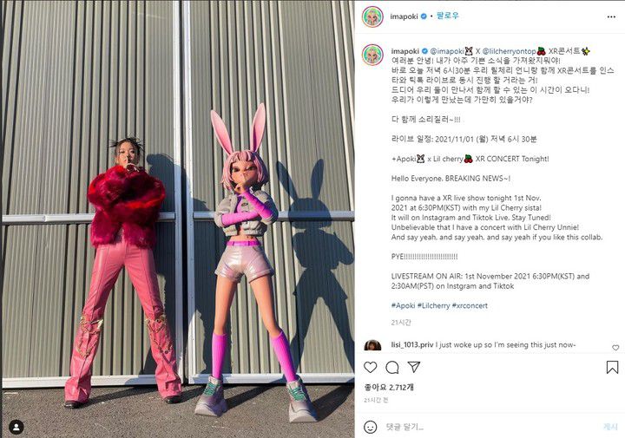Open the @lilcherryontop mention link
This screenshot has height=438, width=625.
tap(509, 51)
